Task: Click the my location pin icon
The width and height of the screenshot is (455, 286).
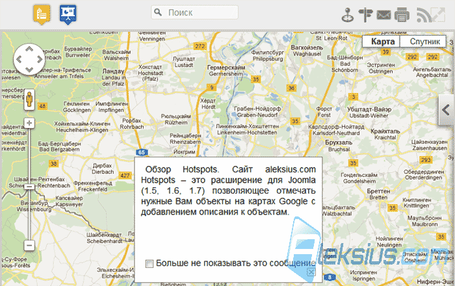Action: 347,15
